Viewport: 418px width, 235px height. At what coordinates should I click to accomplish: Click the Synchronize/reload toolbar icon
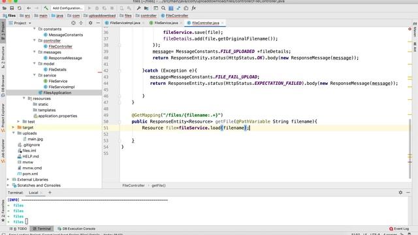coord(20,8)
